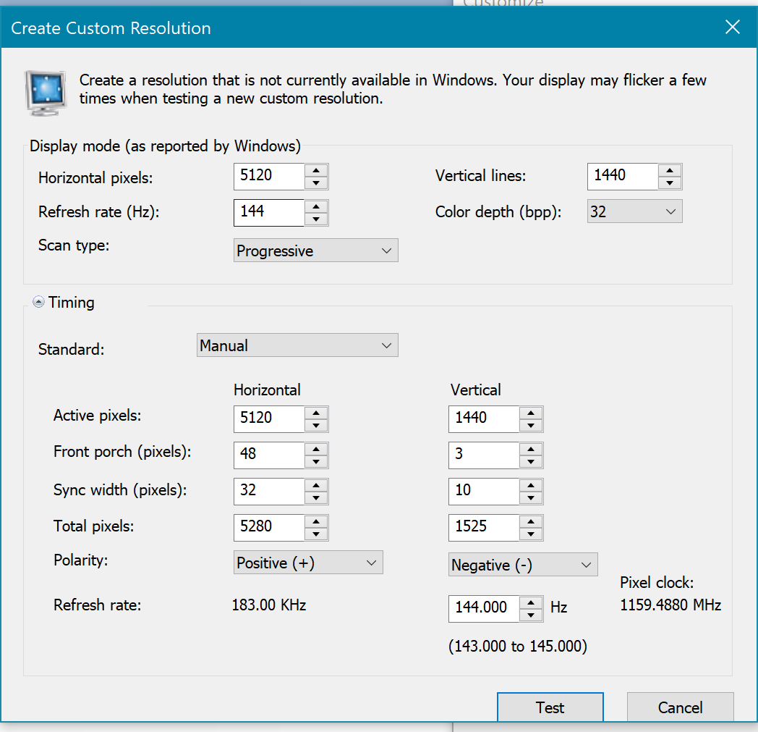The image size is (758, 732).
Task: Increase horizontal Total pixels value
Action: point(316,521)
